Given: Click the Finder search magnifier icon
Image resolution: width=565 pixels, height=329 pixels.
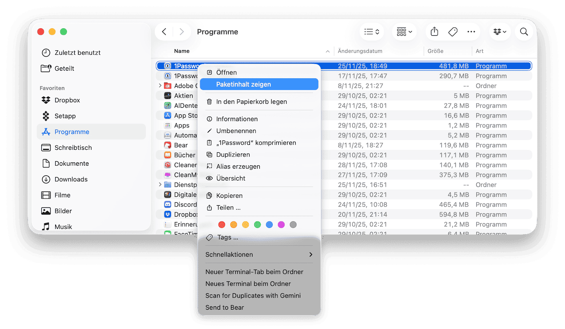Looking at the screenshot, I should pos(524,32).
